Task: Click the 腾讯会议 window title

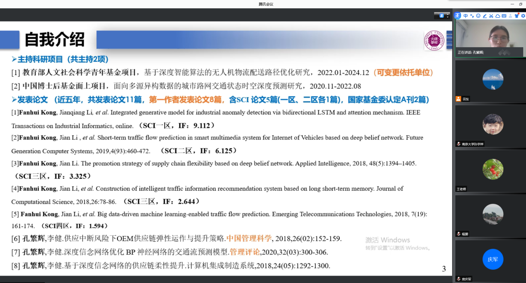Action: (x=266, y=4)
